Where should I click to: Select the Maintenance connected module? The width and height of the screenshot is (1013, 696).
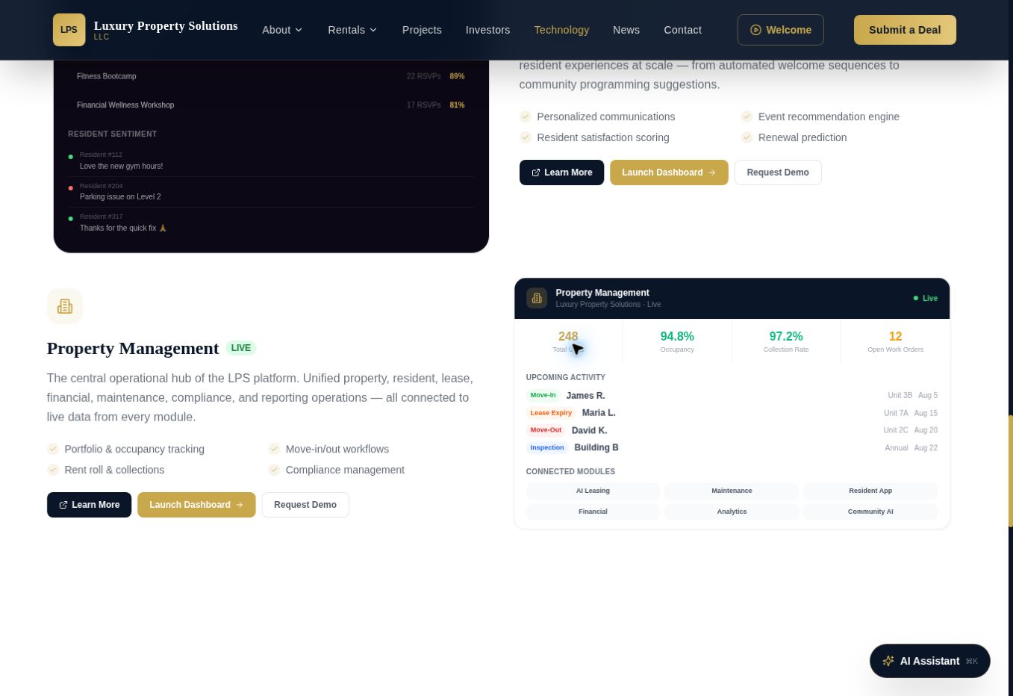click(x=732, y=491)
